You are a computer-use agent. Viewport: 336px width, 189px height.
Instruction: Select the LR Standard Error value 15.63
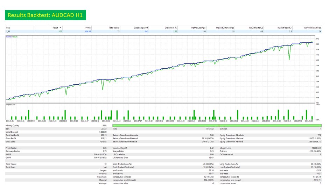(x=211, y=158)
